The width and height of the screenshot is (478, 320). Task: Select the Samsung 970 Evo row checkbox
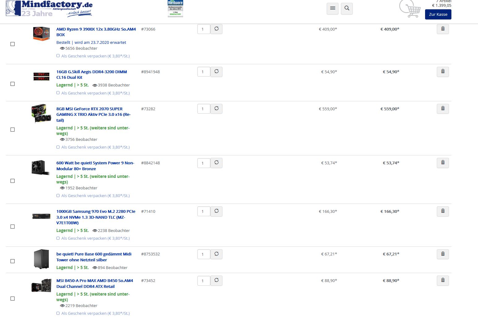pos(13,227)
